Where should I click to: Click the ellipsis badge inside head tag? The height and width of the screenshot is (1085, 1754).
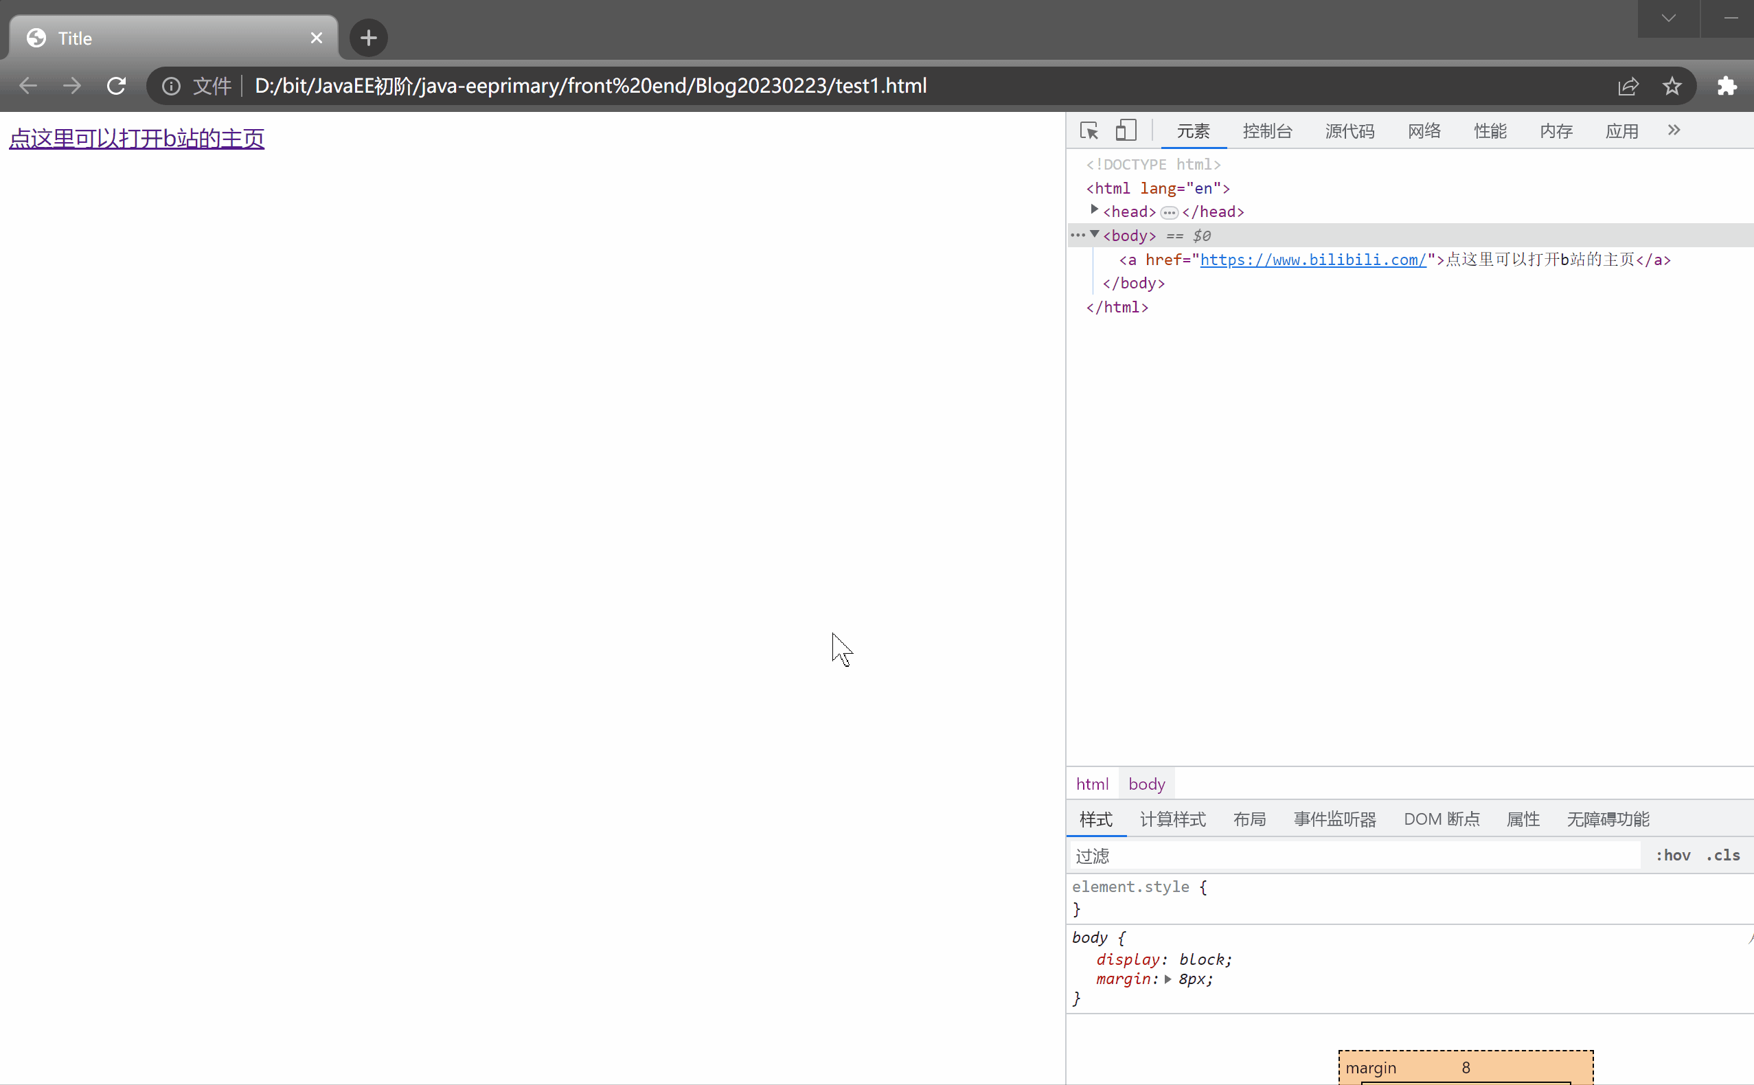(x=1169, y=212)
